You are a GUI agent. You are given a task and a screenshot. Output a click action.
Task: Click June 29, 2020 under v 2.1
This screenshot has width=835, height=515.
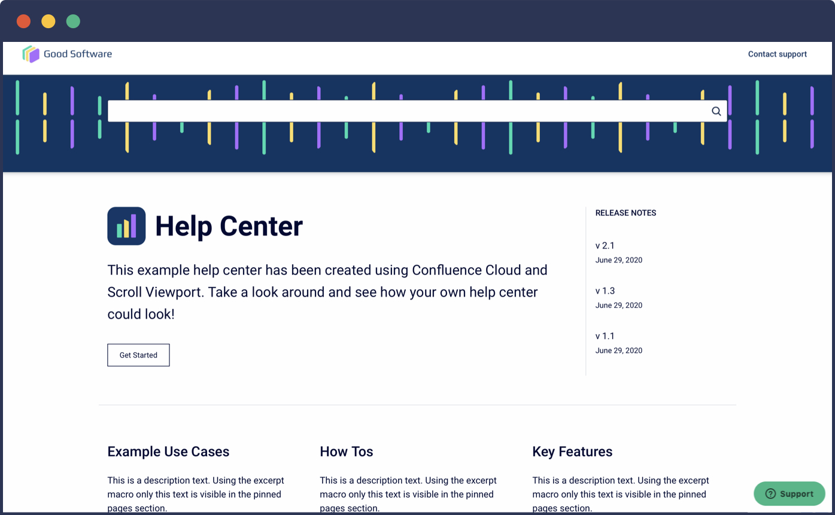(x=619, y=260)
